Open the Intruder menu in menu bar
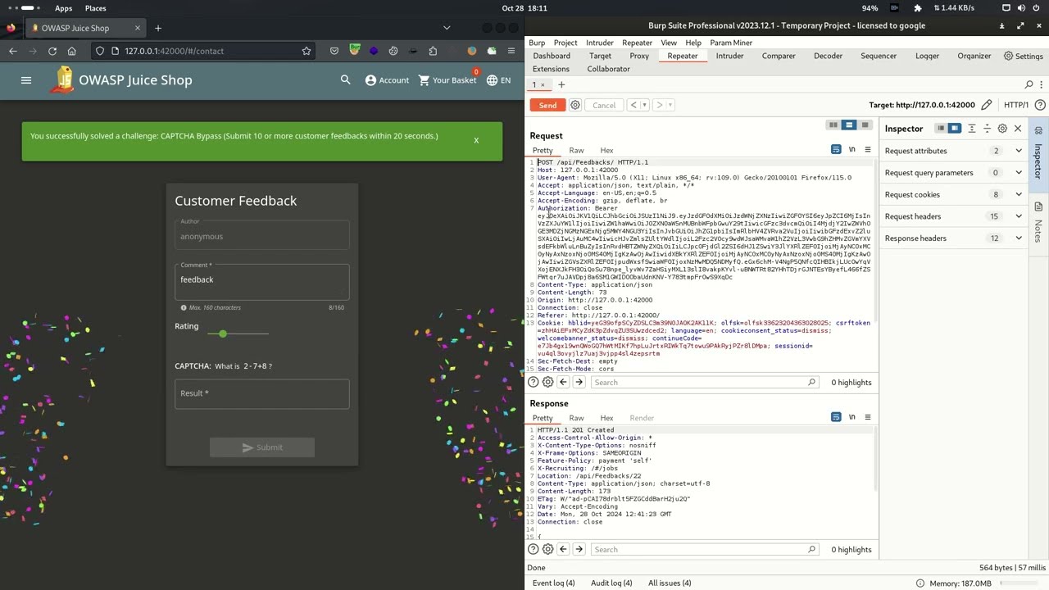Viewport: 1049px width, 590px height. tap(600, 43)
